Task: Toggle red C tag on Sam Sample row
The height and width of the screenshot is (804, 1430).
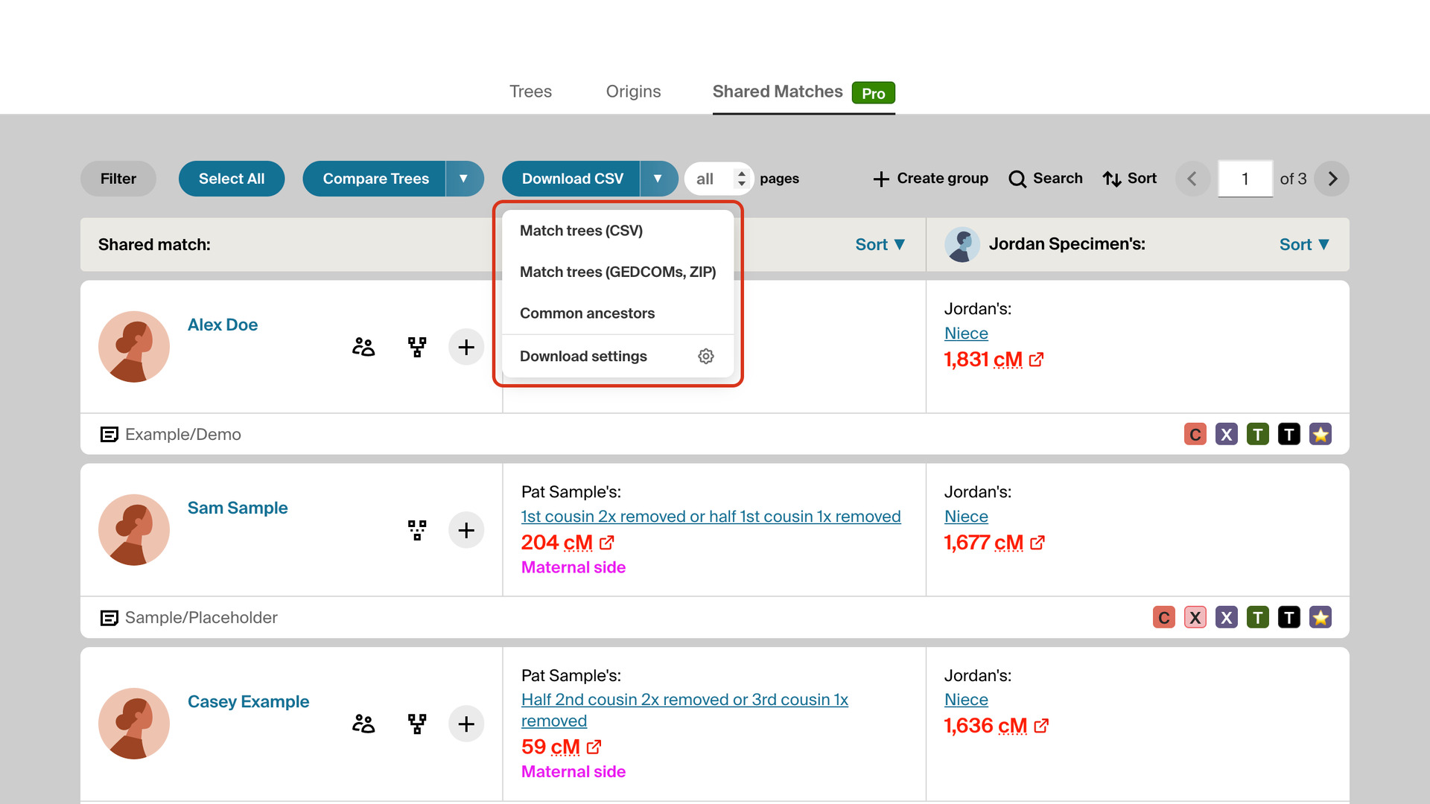Action: click(x=1164, y=617)
